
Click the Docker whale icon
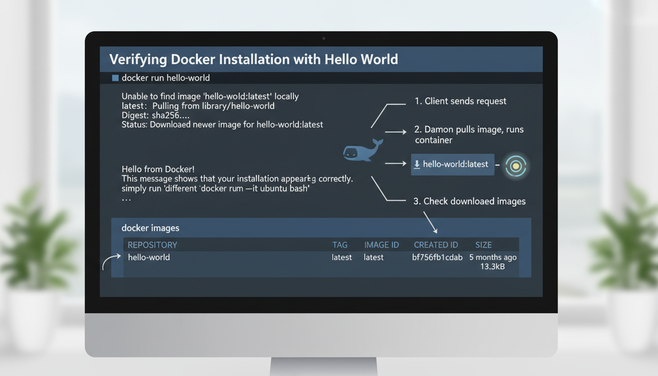tap(362, 150)
